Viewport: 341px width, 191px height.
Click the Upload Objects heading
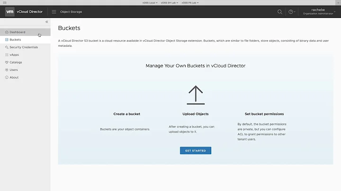click(x=196, y=114)
